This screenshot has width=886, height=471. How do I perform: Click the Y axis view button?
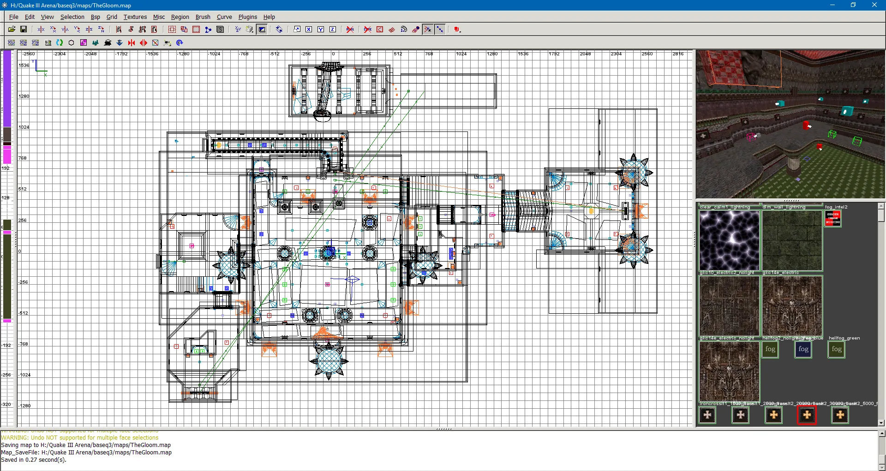[x=321, y=29]
